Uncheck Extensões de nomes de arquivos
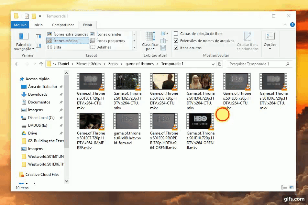 (x=176, y=41)
